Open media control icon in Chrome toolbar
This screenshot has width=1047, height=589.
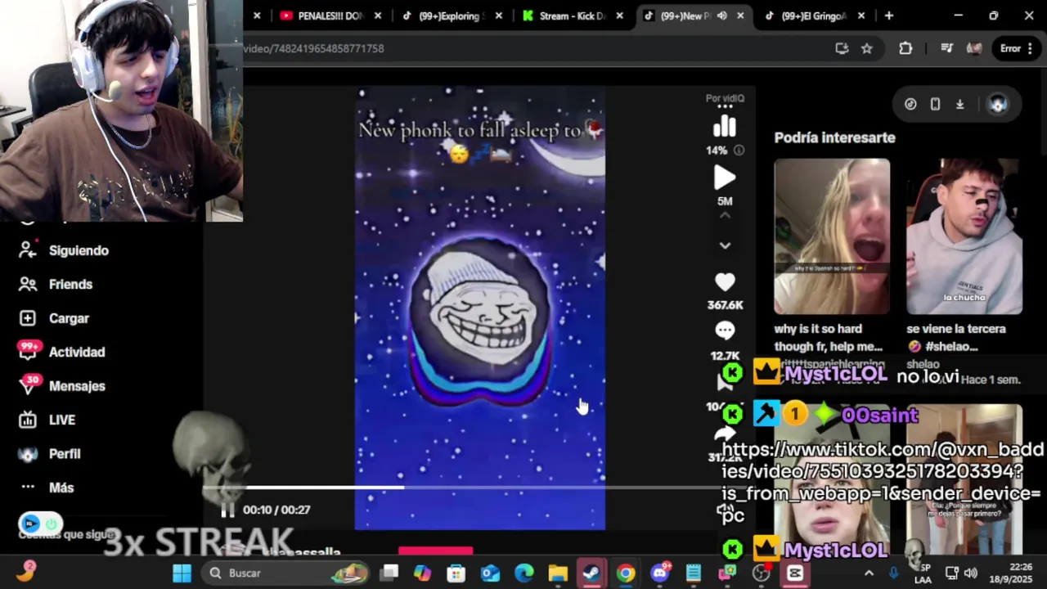(946, 48)
